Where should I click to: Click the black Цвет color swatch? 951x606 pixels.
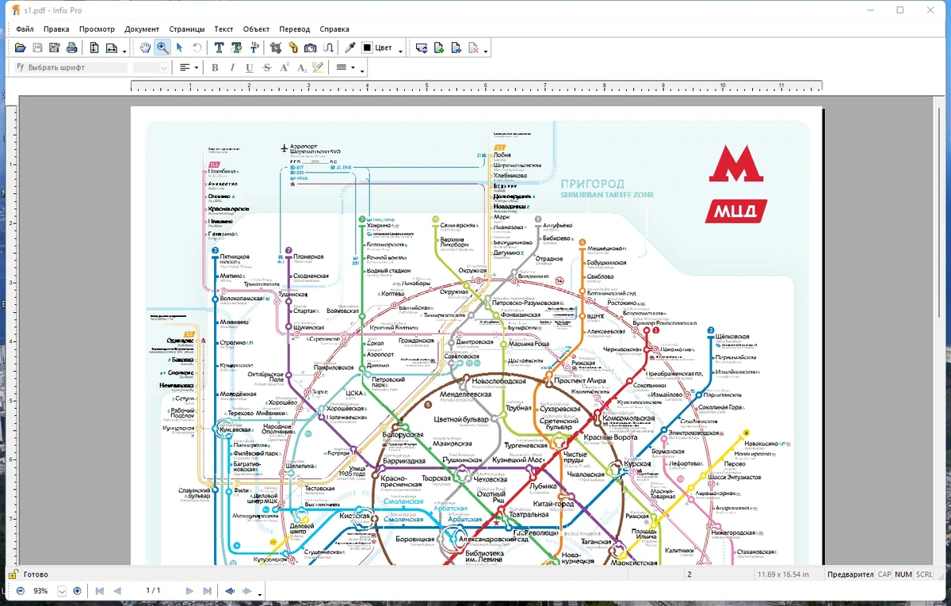[x=368, y=48]
